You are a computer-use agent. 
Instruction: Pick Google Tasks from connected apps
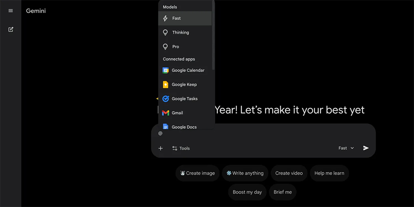(185, 99)
